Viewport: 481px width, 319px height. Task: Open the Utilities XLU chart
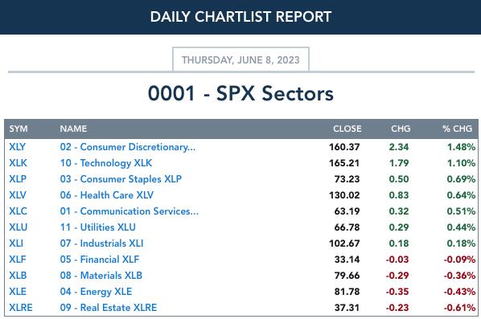(x=97, y=227)
